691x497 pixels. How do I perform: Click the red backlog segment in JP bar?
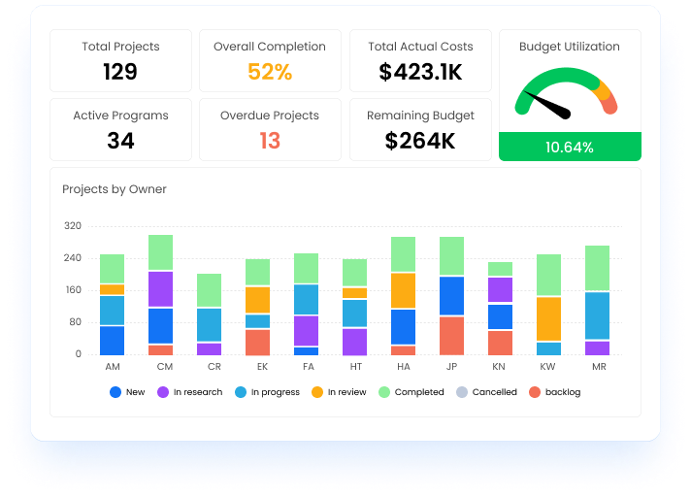[x=451, y=336]
